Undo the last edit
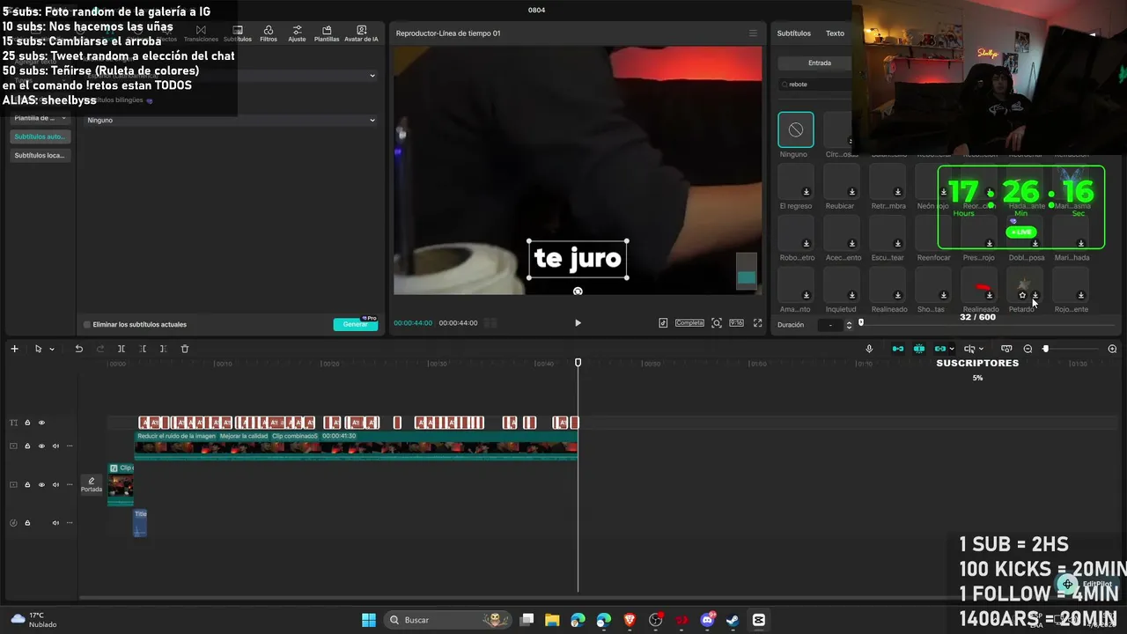 tap(78, 349)
